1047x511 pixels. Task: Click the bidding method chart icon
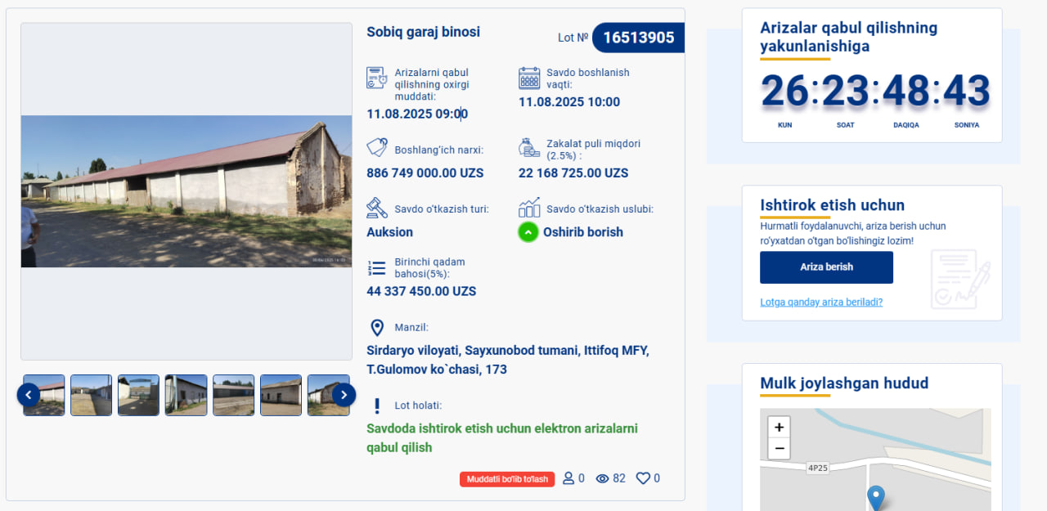pos(529,207)
